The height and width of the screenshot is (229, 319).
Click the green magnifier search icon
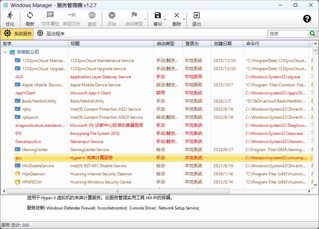312,34
